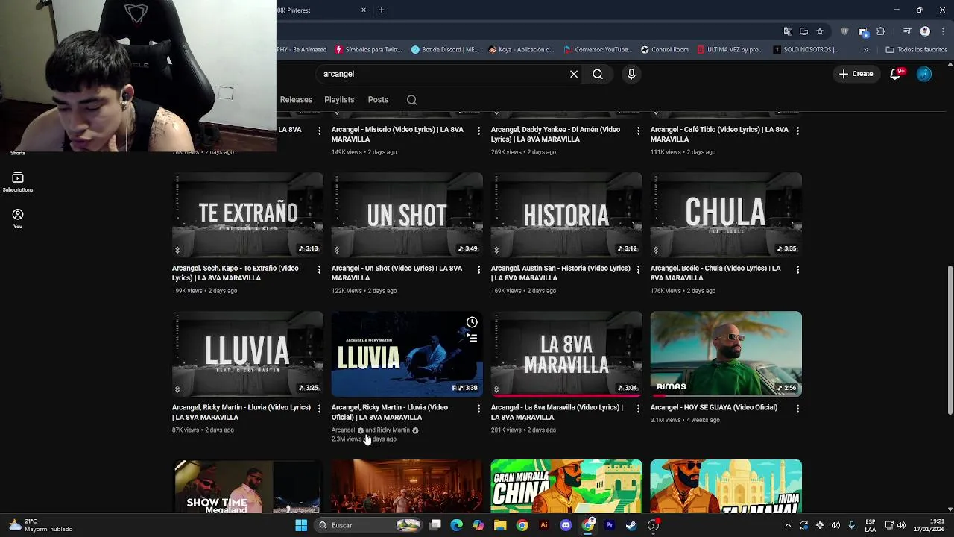Viewport: 954px width, 537px height.
Task: Open HOY SE GUAYA video title link
Action: [714, 407]
